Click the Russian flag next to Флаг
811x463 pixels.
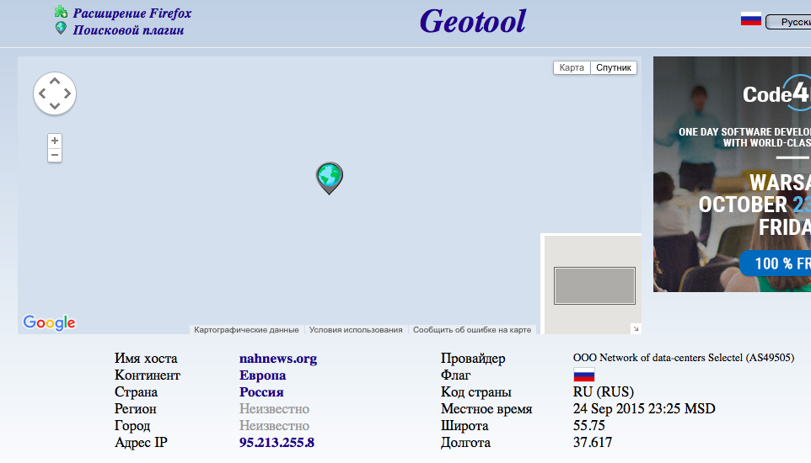[583, 375]
